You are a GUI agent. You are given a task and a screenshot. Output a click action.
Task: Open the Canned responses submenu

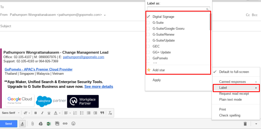point(236,82)
